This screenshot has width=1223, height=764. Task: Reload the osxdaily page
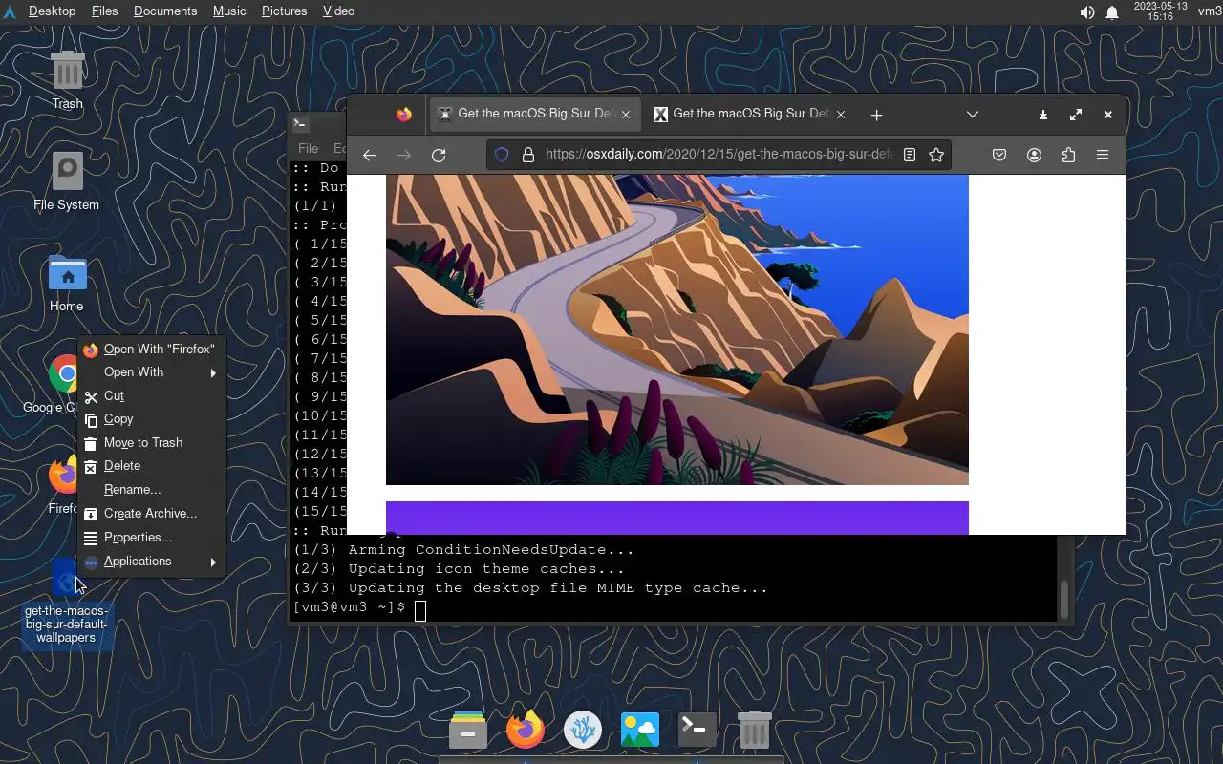click(x=439, y=155)
